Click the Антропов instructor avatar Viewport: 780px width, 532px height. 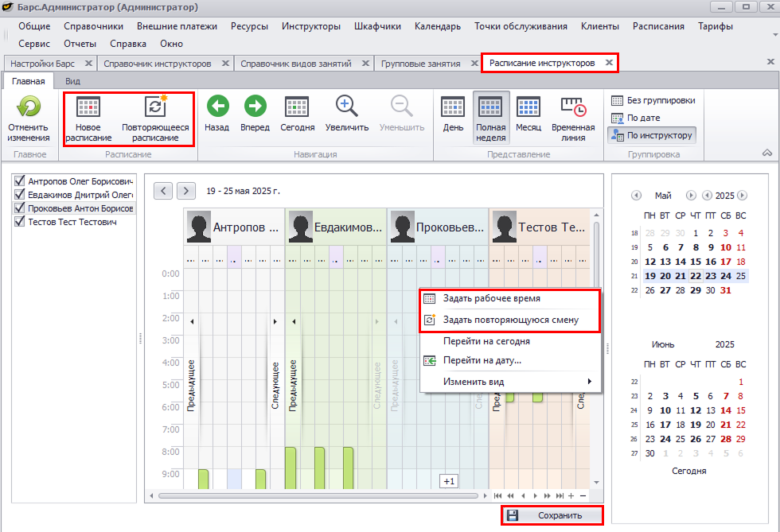coord(199,227)
